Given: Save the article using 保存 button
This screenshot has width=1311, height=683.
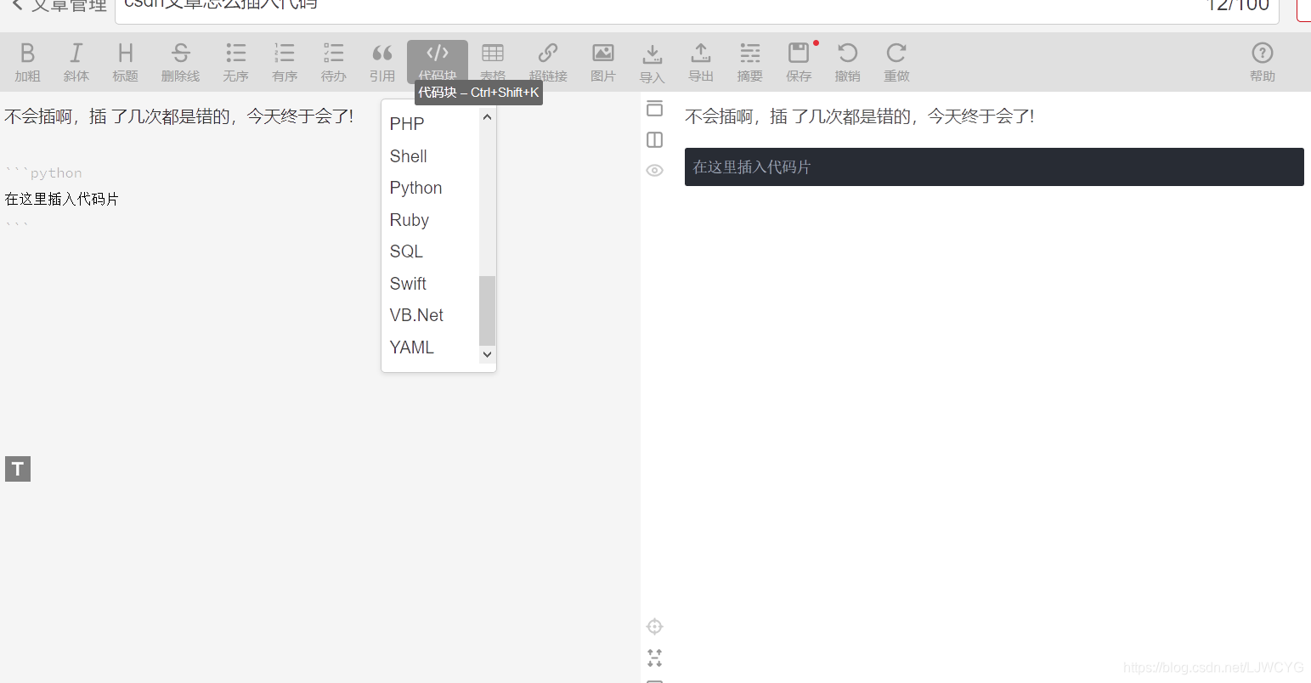Looking at the screenshot, I should [x=798, y=61].
